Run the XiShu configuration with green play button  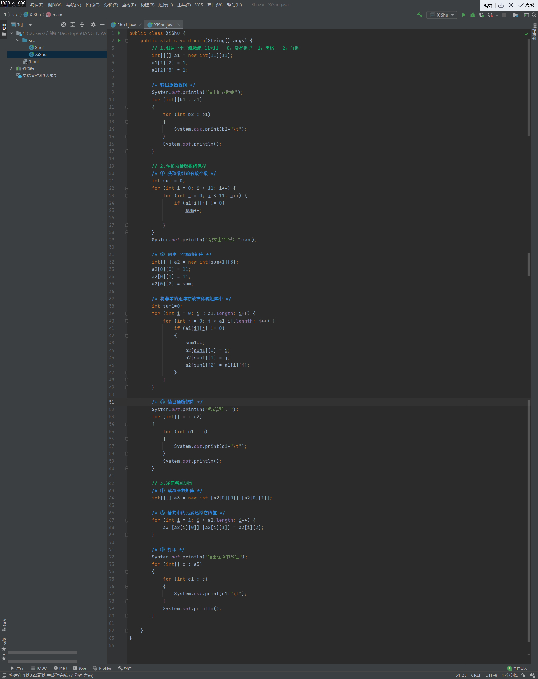coord(463,15)
